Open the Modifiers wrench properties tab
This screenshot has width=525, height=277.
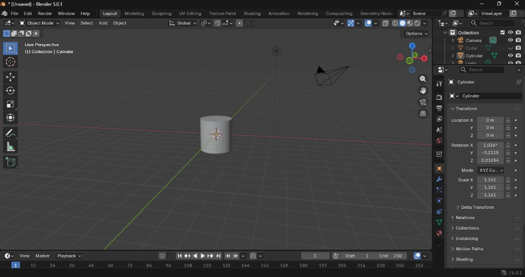439,179
